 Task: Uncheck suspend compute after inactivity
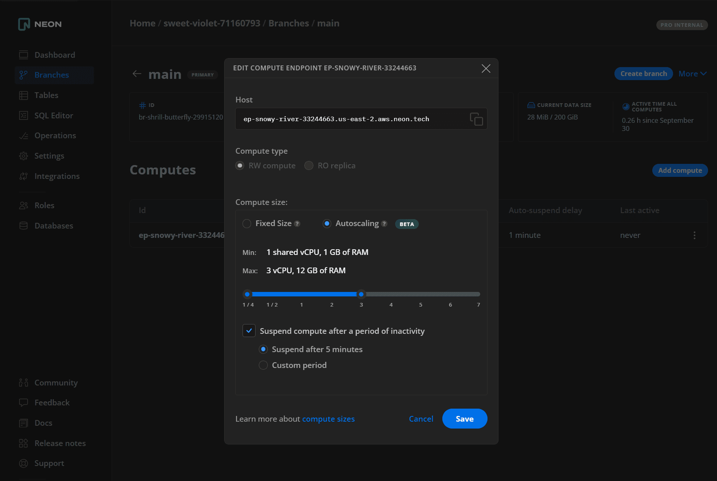point(249,331)
